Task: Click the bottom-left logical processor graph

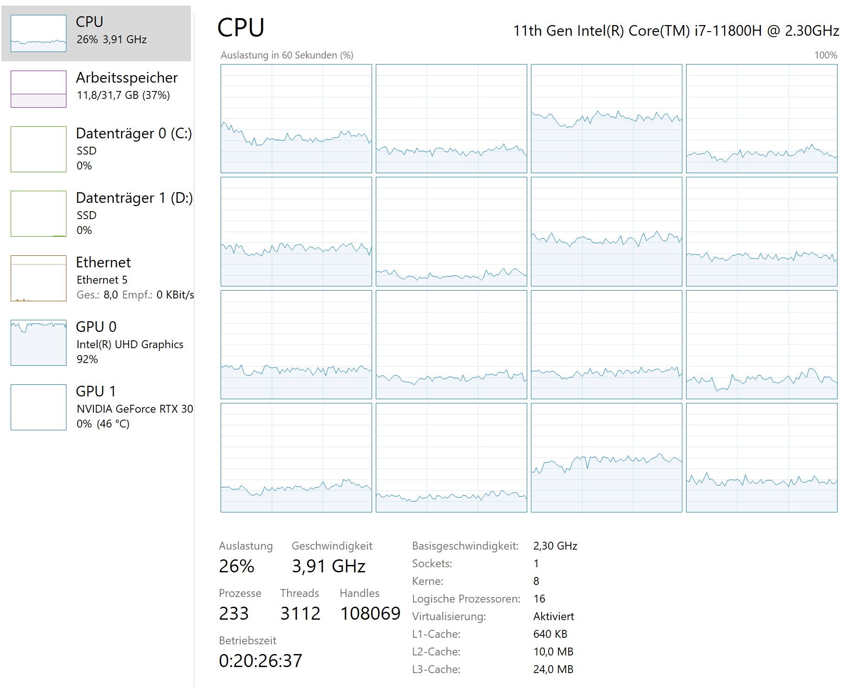Action: [x=296, y=458]
